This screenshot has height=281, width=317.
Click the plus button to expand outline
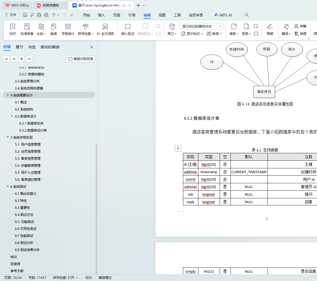(x=22, y=59)
